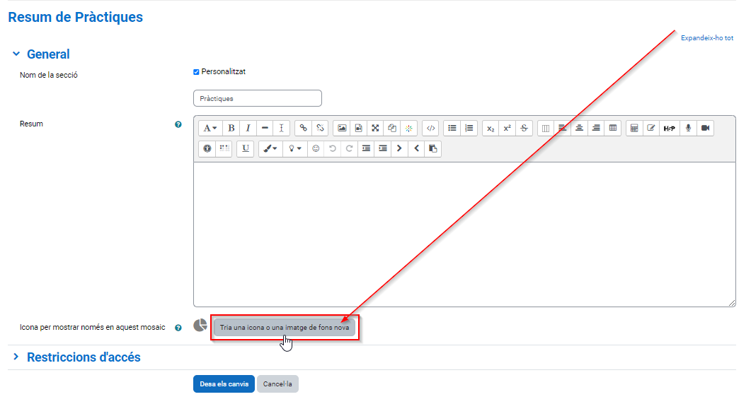The width and height of the screenshot is (751, 416).
Task: Record video with the camera icon
Action: [x=705, y=128]
